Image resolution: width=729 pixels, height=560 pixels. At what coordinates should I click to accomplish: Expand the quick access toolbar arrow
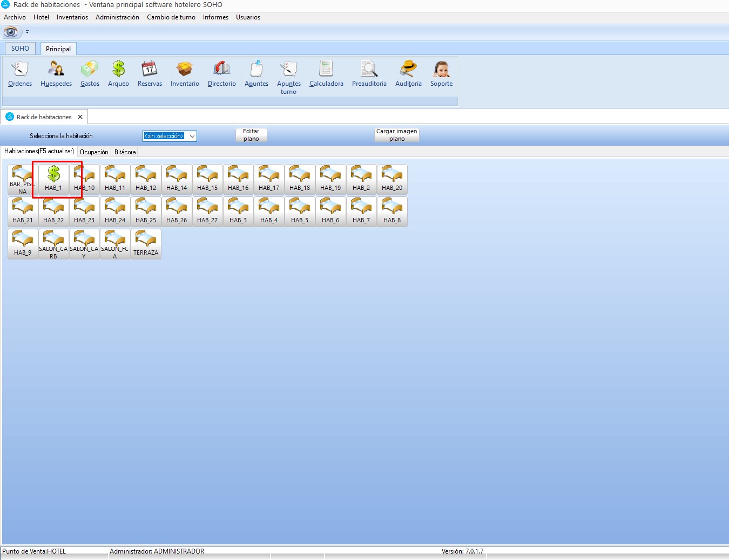28,32
